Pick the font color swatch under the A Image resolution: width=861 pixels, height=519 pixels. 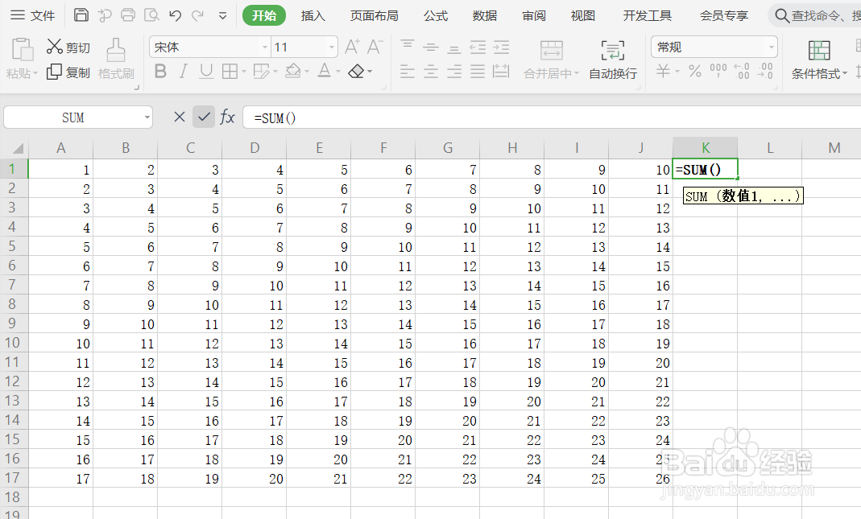(325, 76)
